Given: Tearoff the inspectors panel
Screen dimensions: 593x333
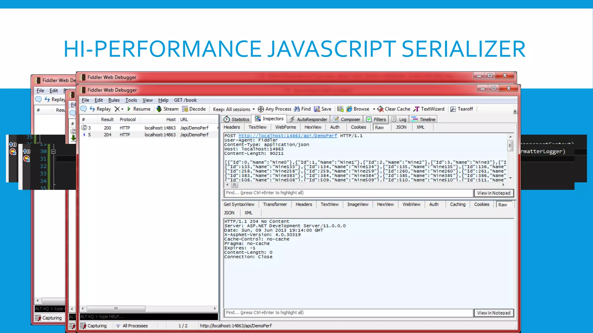Looking at the screenshot, I should 462,109.
